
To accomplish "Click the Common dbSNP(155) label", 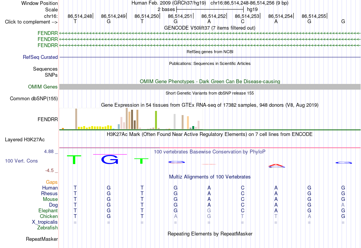I will [33, 98].
